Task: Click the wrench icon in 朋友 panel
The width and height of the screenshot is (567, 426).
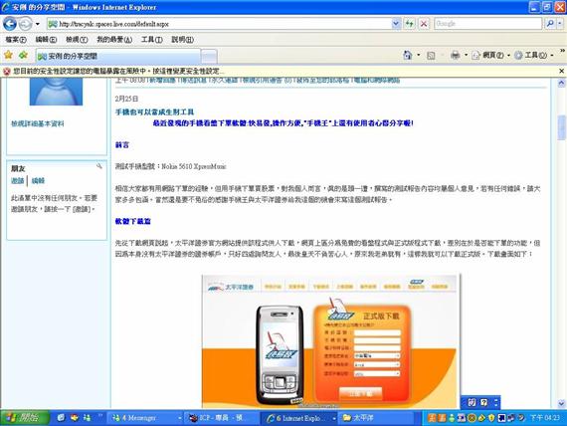Action: coord(99,166)
